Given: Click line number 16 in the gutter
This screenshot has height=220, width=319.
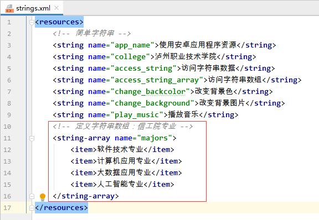Looking at the screenshot, I should (x=7, y=196).
